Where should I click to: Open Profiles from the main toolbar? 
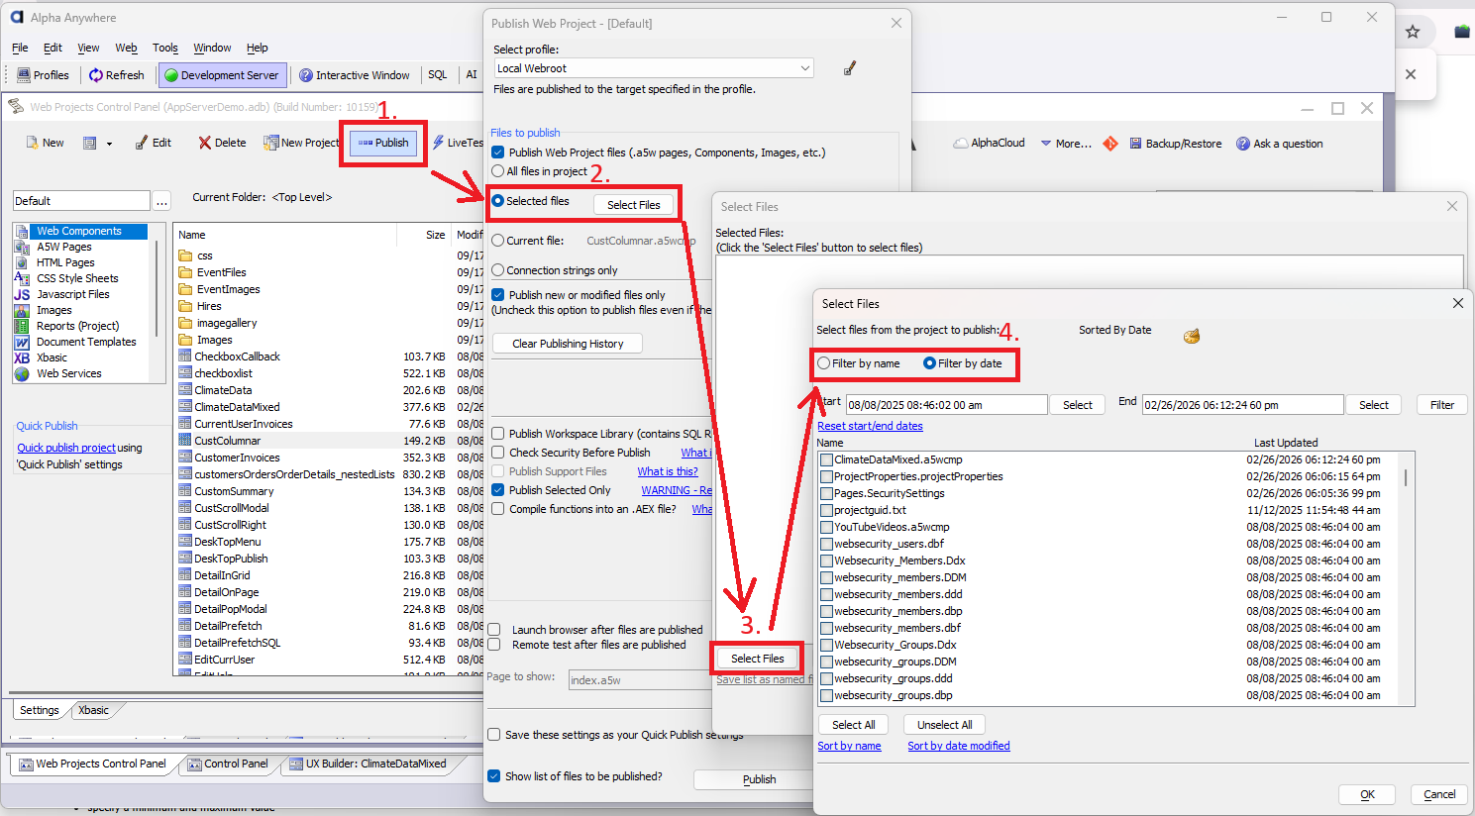click(44, 75)
